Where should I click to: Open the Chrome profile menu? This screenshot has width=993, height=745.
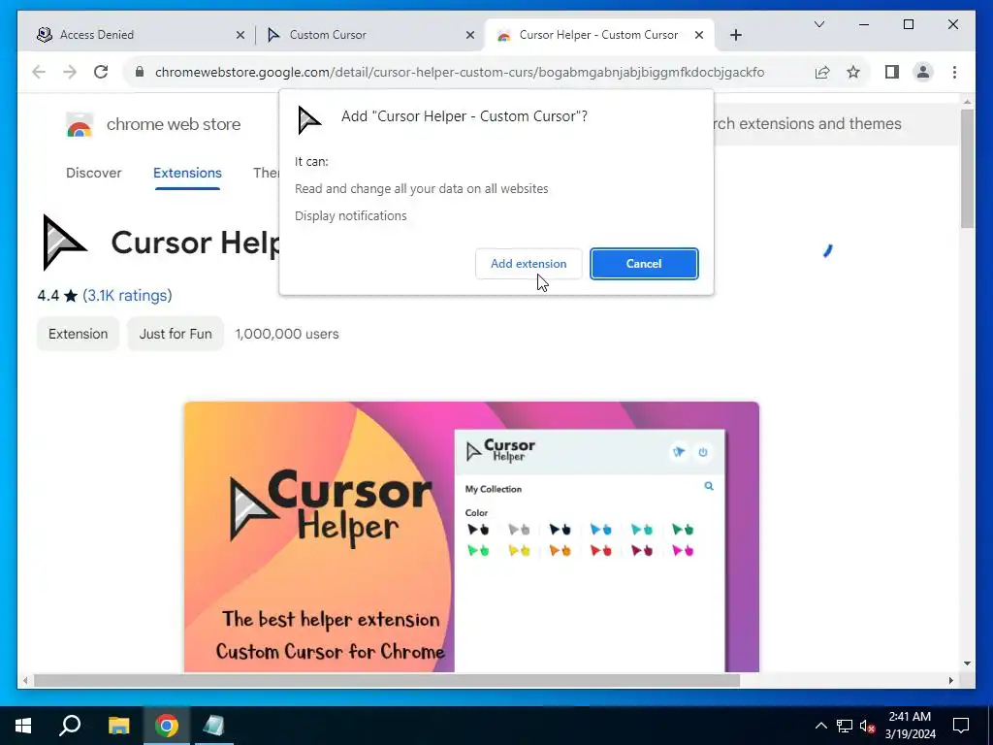tap(923, 72)
